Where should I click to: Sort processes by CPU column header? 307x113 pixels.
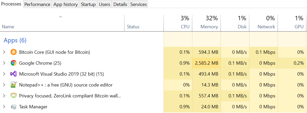[x=178, y=23]
